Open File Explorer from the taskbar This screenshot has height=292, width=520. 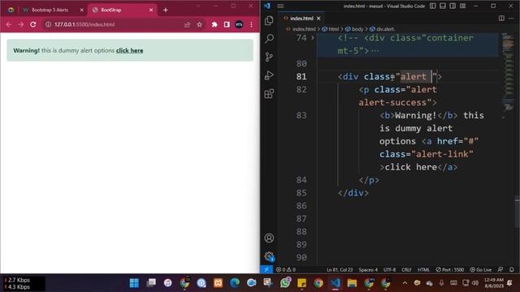tap(352, 283)
